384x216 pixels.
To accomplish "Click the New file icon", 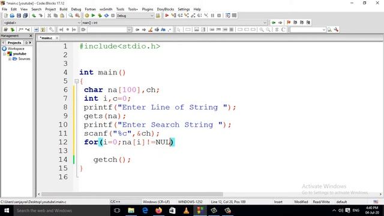I will click(6, 16).
